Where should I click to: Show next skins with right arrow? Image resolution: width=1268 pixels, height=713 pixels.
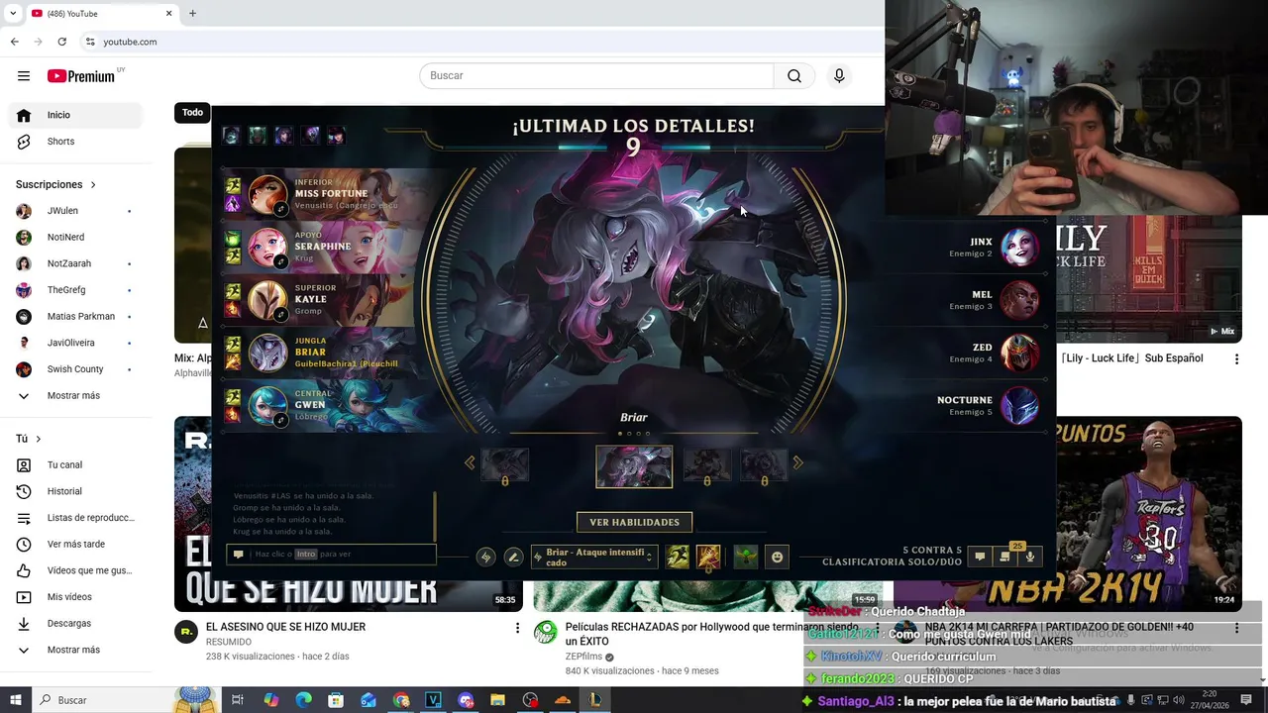point(797,462)
